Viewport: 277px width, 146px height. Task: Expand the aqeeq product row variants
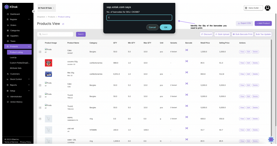coord(40,119)
